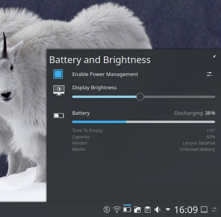
Task: Select the "62%" capacity value
Action: (211, 137)
